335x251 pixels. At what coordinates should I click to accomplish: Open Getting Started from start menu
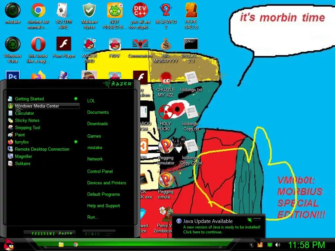[44, 99]
